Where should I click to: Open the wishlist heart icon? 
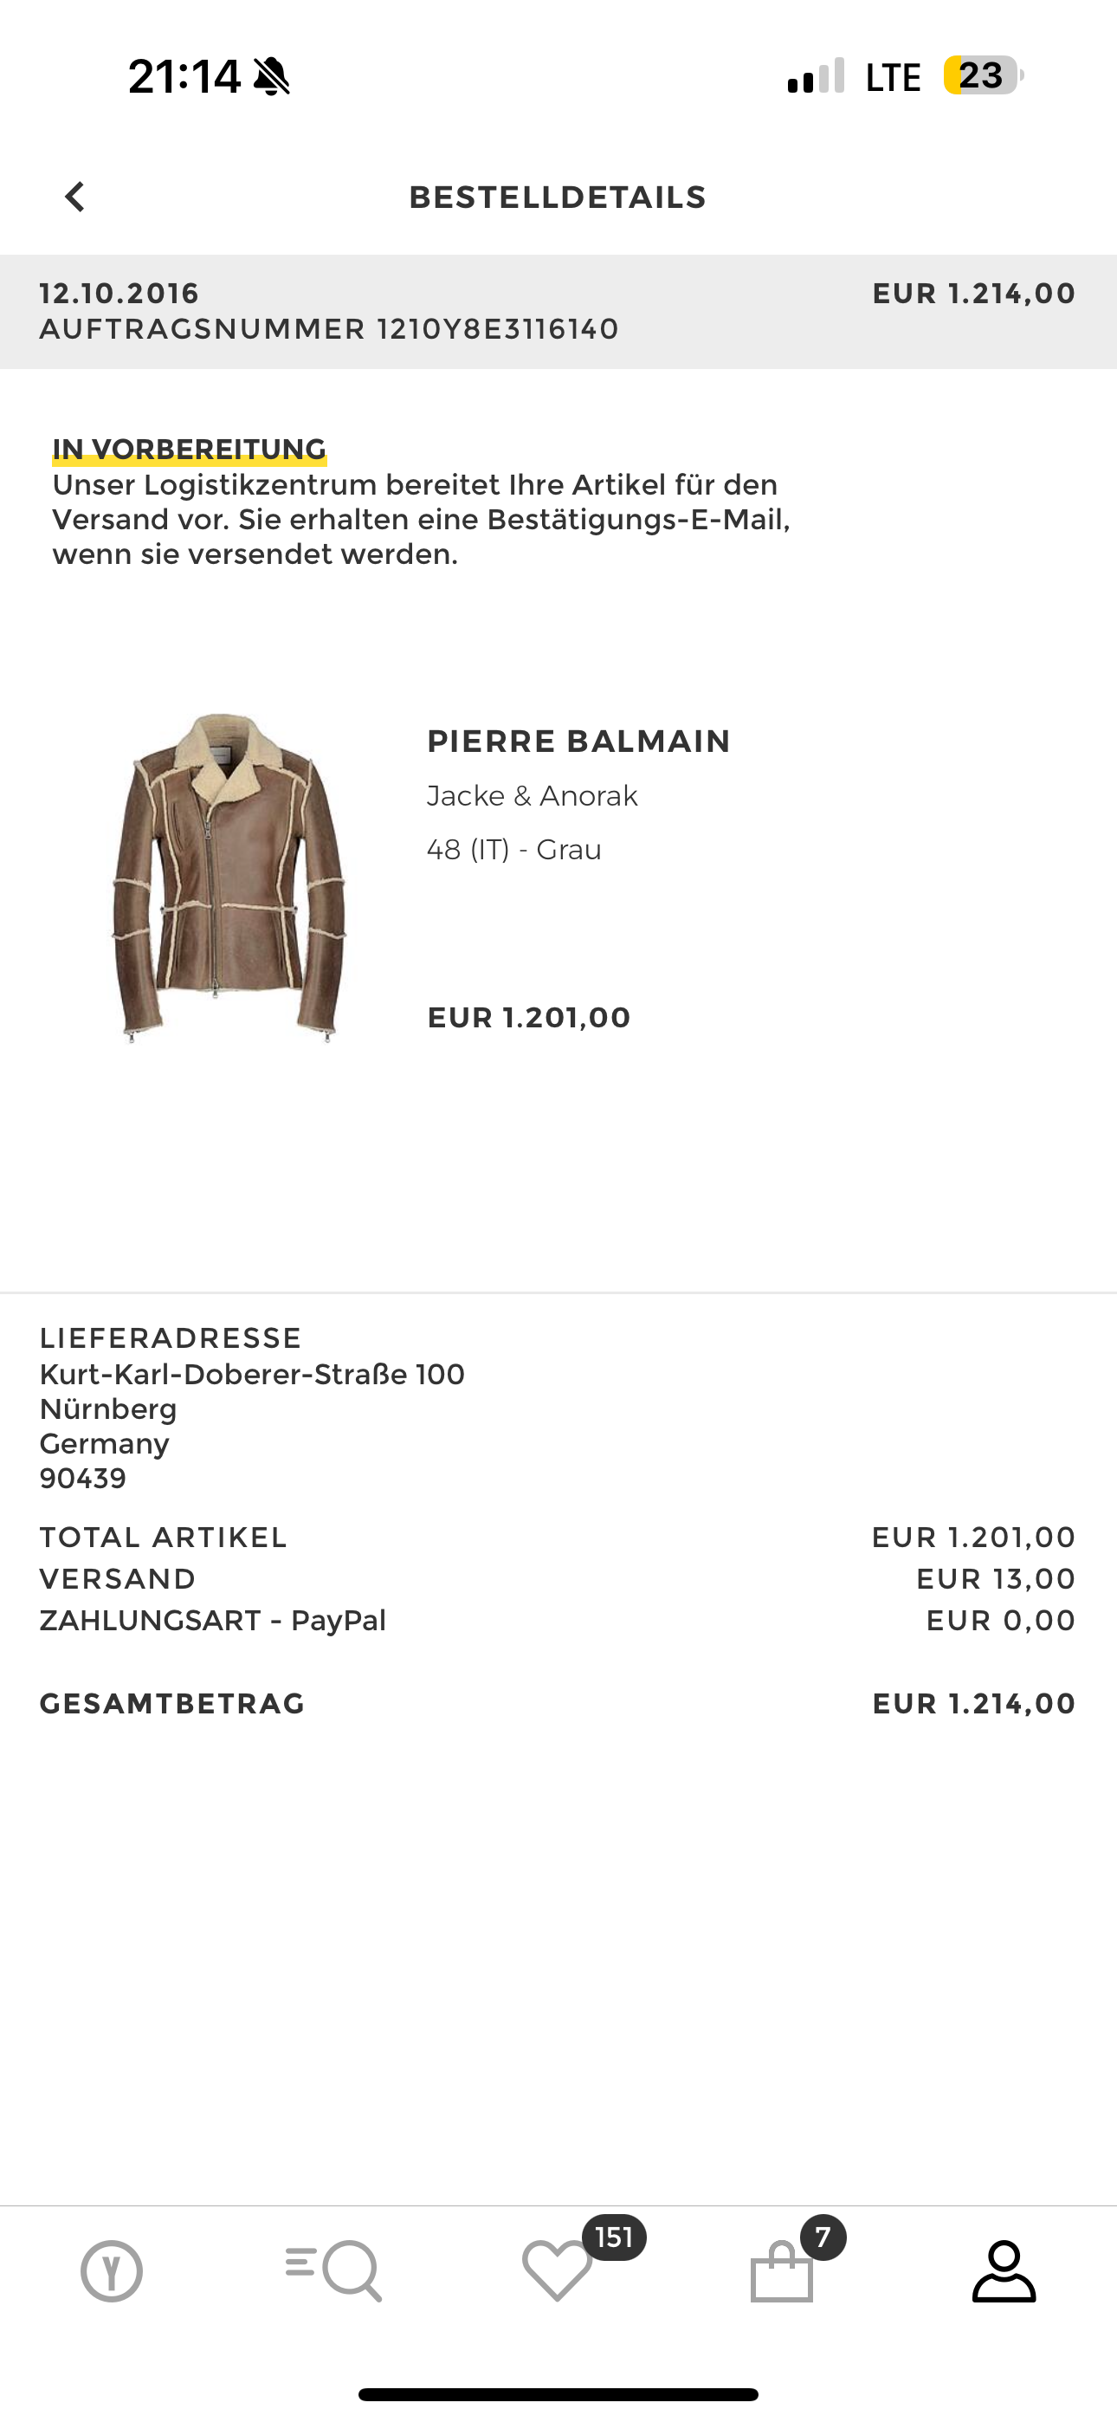click(x=556, y=2271)
